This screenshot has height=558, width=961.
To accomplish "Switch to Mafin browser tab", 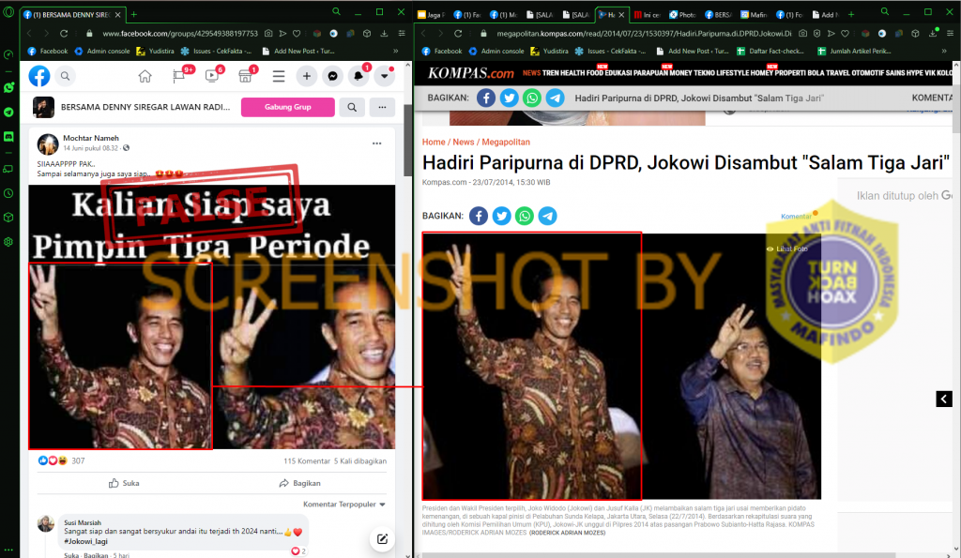I will 754,15.
